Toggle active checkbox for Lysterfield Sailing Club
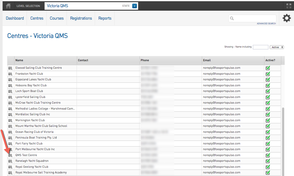 268,97
